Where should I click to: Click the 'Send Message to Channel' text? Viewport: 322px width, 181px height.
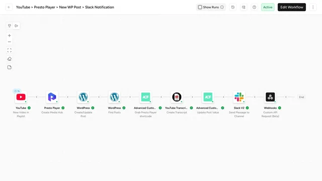(239, 114)
